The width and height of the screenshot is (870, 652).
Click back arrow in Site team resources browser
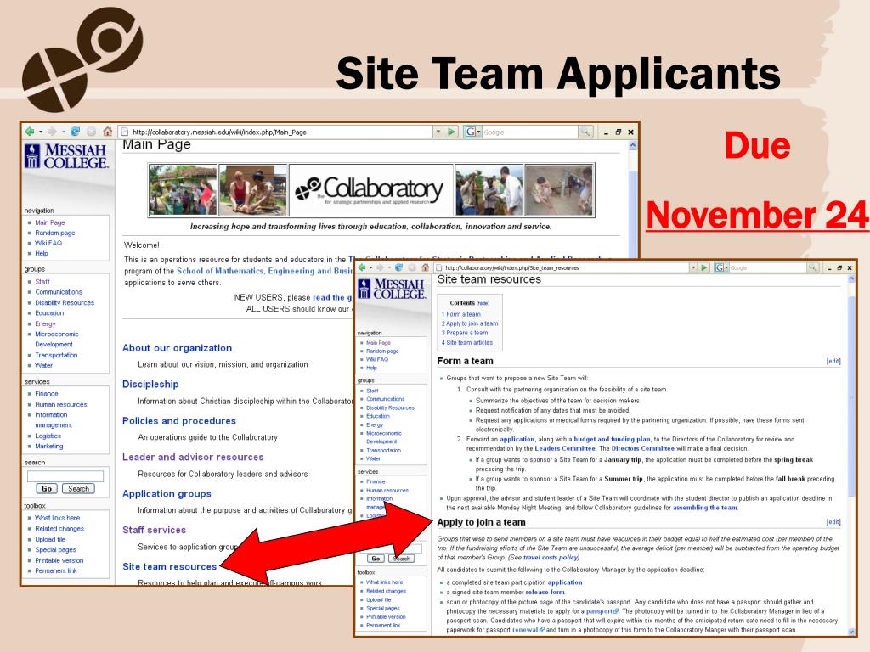(362, 267)
